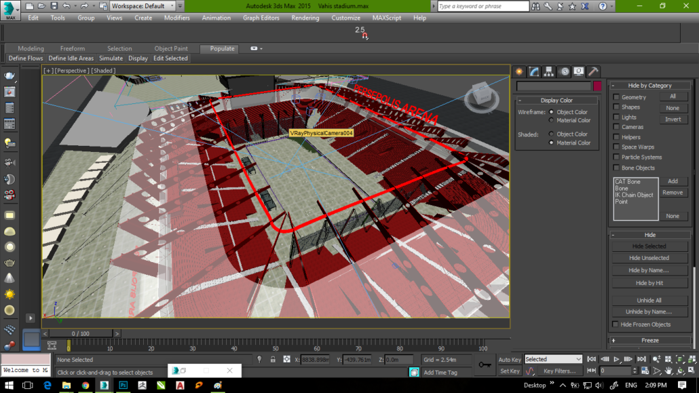
Task: Check the Space Warps box
Action: pyautogui.click(x=616, y=147)
